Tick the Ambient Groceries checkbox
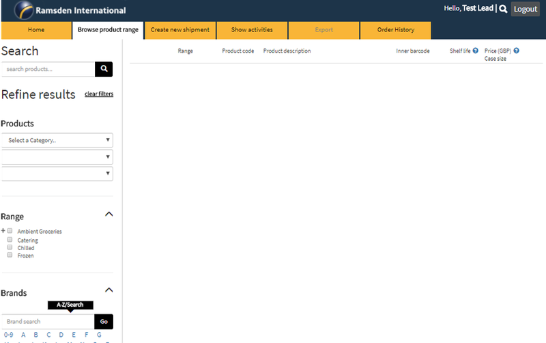Image resolution: width=546 pixels, height=343 pixels. (10, 231)
